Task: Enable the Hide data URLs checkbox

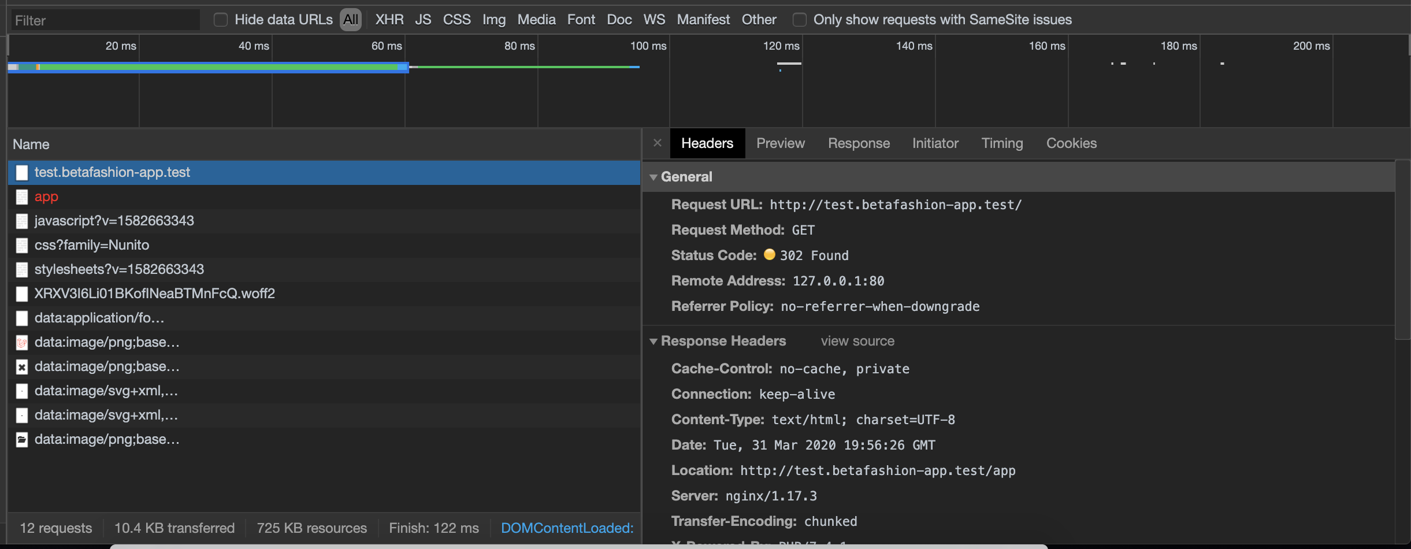Action: pos(220,19)
